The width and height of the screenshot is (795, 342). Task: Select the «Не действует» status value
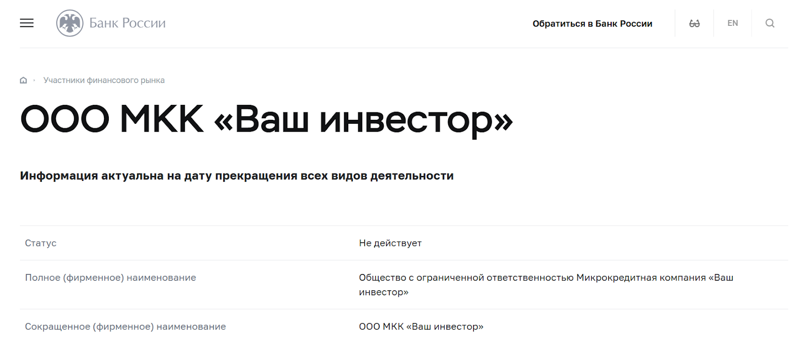tap(390, 243)
